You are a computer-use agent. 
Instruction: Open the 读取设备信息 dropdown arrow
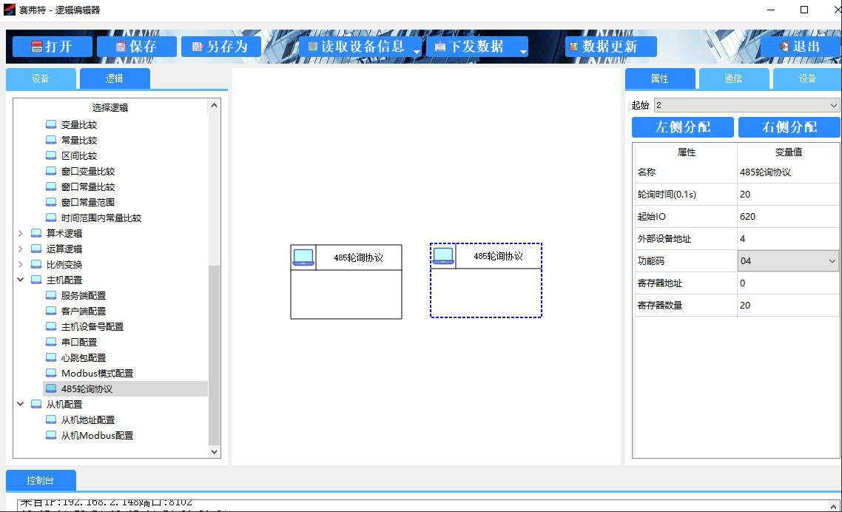(417, 51)
